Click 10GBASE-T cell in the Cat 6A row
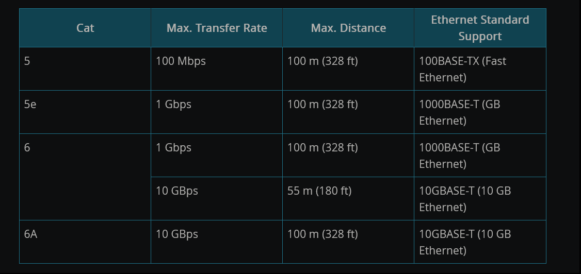 click(480, 242)
